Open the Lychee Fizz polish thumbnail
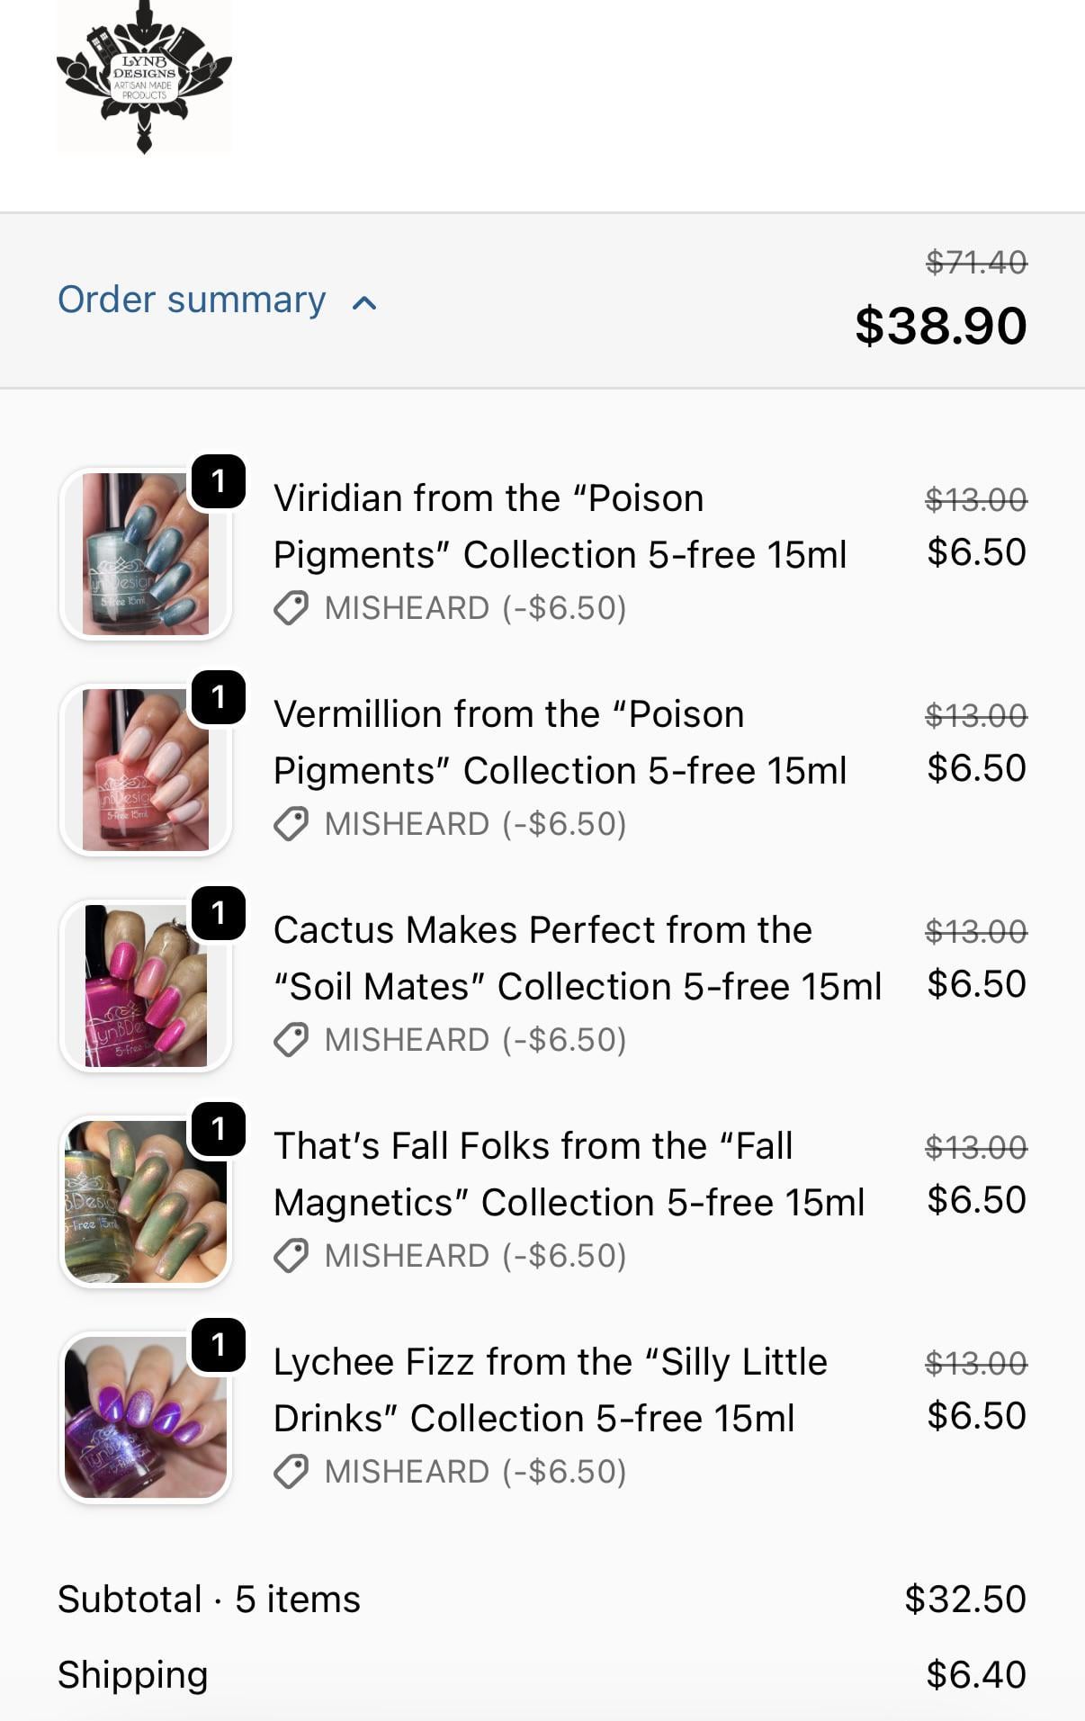The height and width of the screenshot is (1721, 1085). point(146,1418)
